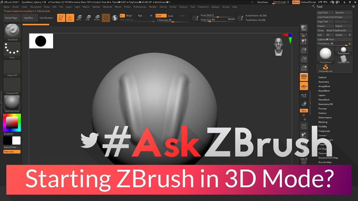Open the Preferences menu

[x=140, y=7]
